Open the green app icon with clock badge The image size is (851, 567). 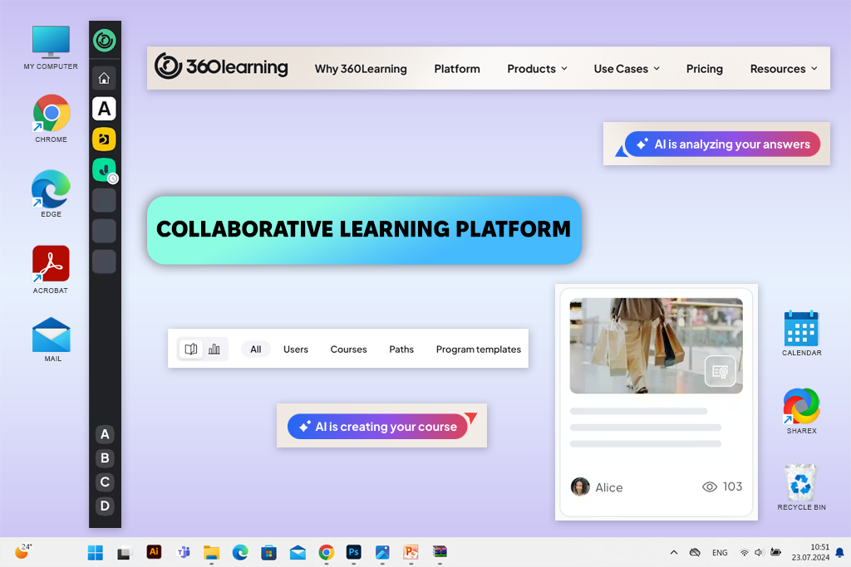[104, 169]
